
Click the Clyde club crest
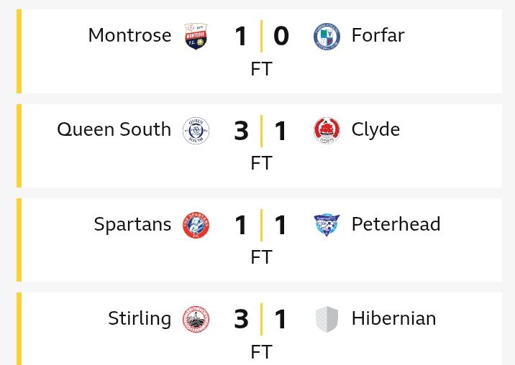[x=327, y=130]
